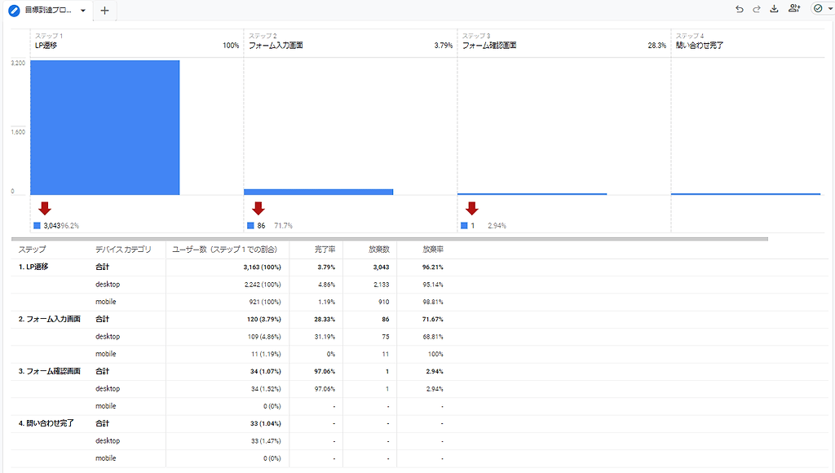Click blue legend swatch beside 2.94%

coord(464,225)
